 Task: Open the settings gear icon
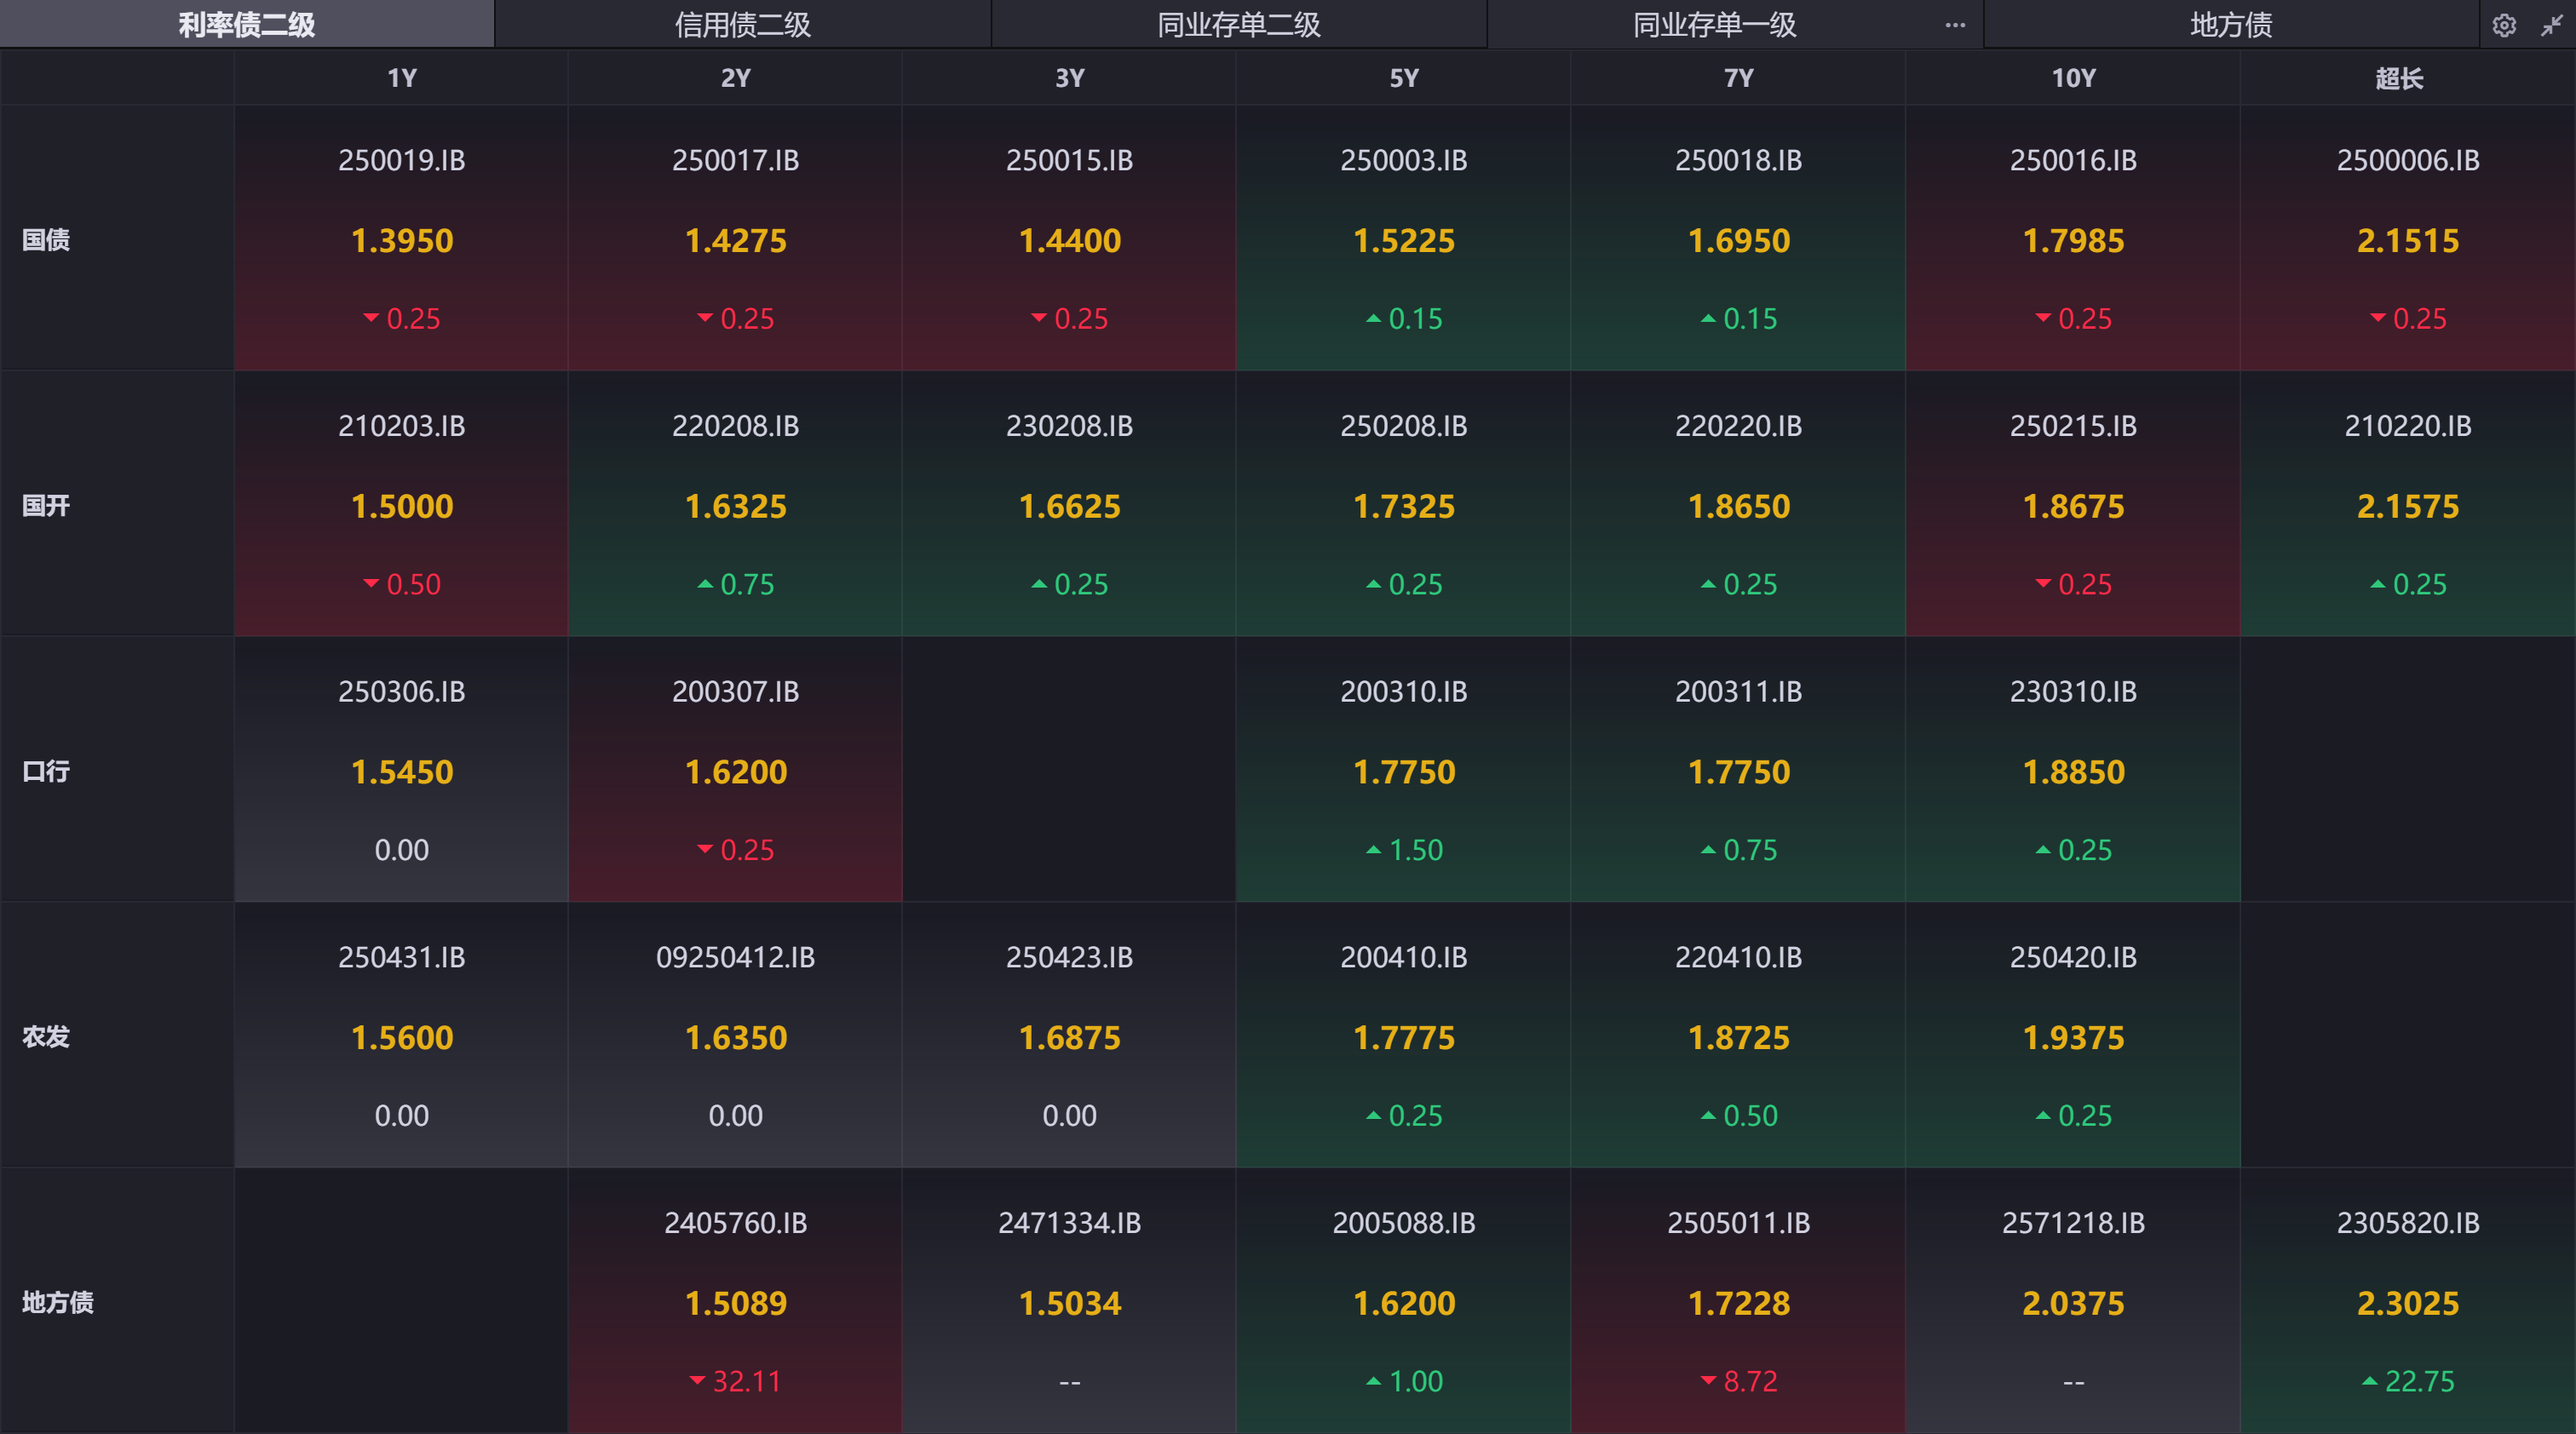click(x=2503, y=25)
